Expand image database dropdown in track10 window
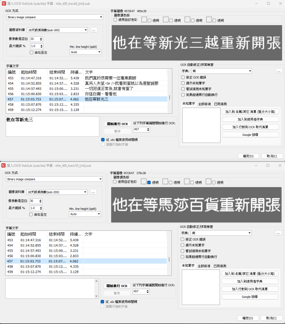Image resolution: width=285 pixels, height=324 pixels. (x=57, y=192)
